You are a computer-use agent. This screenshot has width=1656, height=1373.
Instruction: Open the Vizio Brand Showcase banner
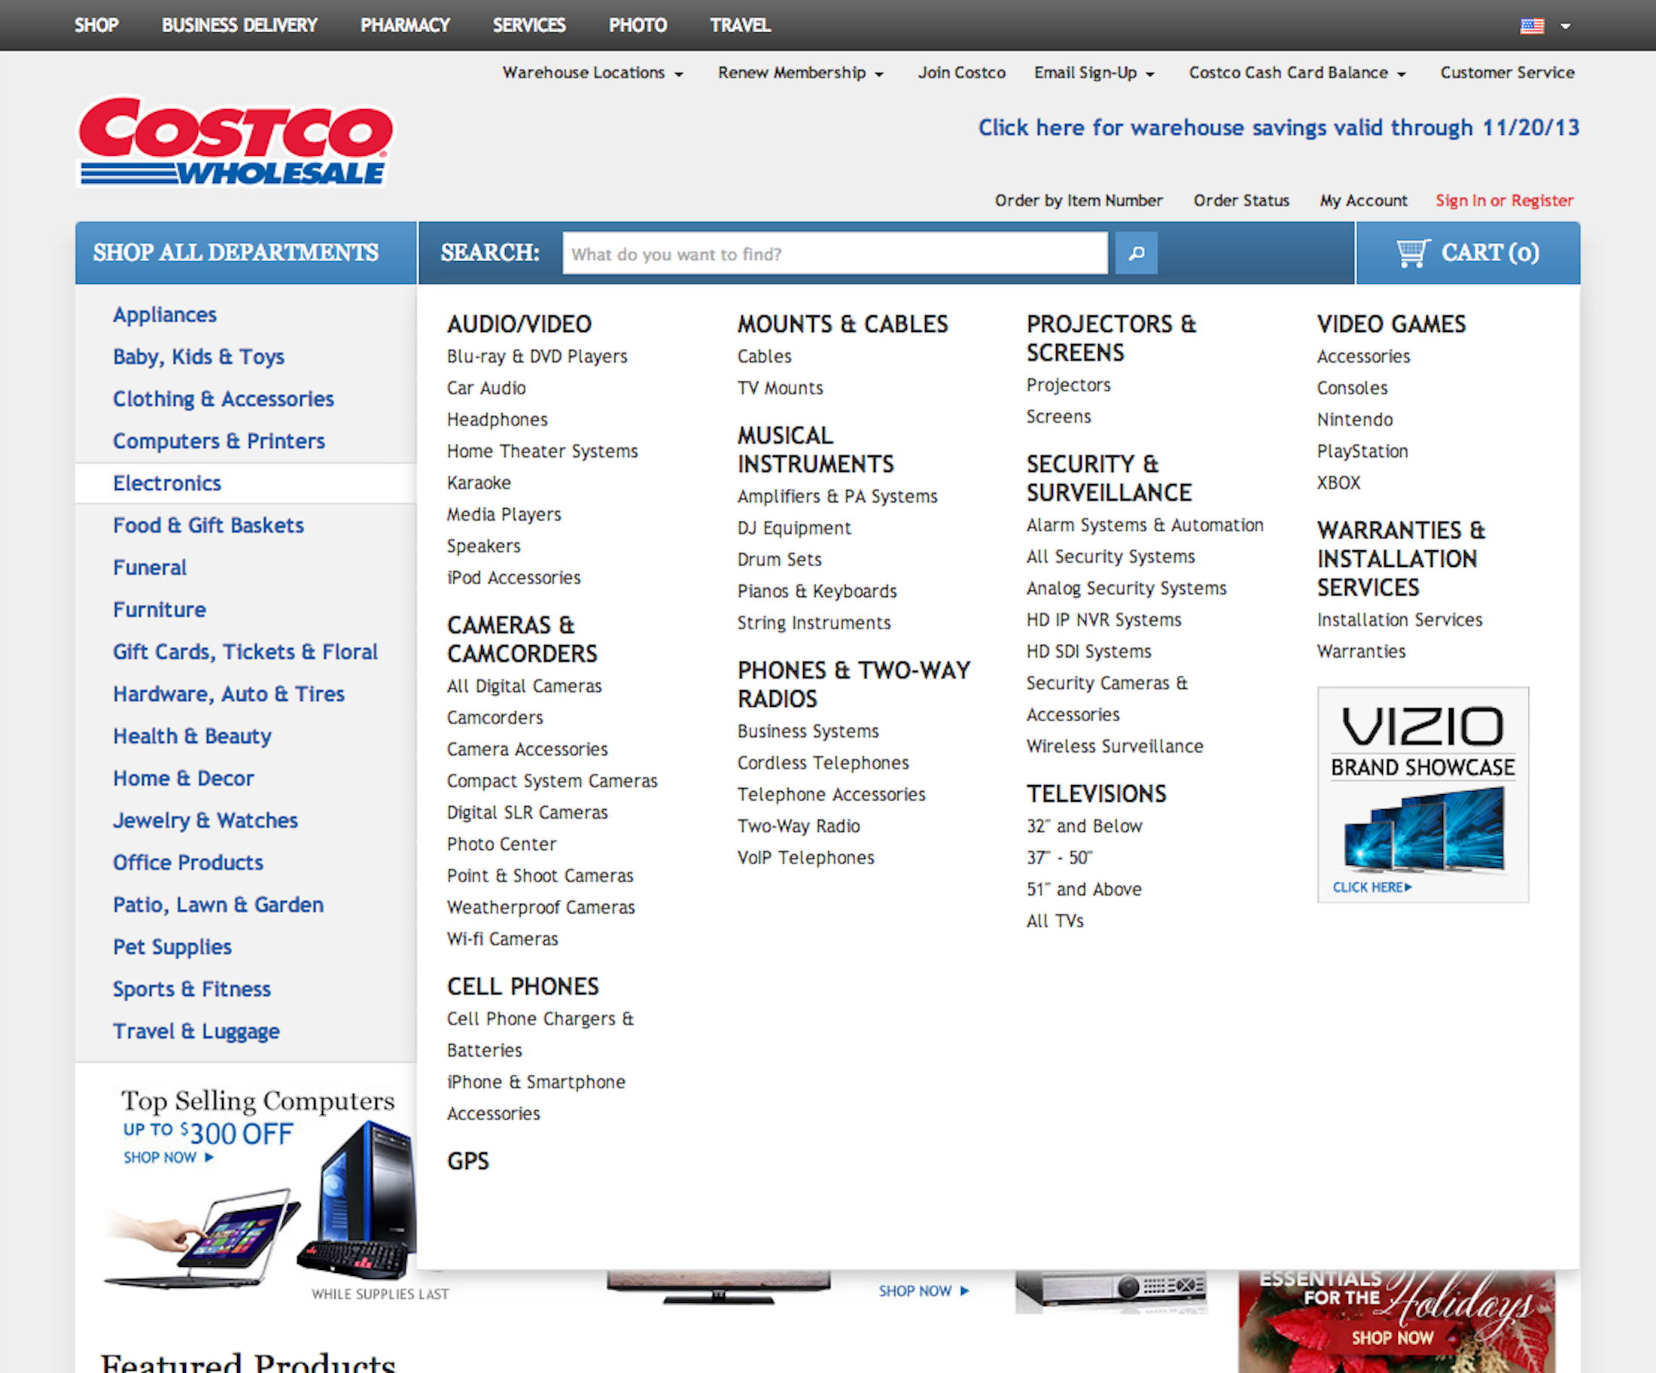pyautogui.click(x=1422, y=795)
